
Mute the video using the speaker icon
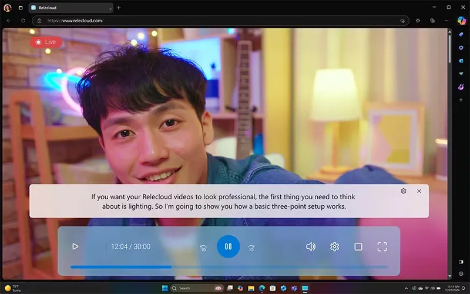(x=311, y=246)
